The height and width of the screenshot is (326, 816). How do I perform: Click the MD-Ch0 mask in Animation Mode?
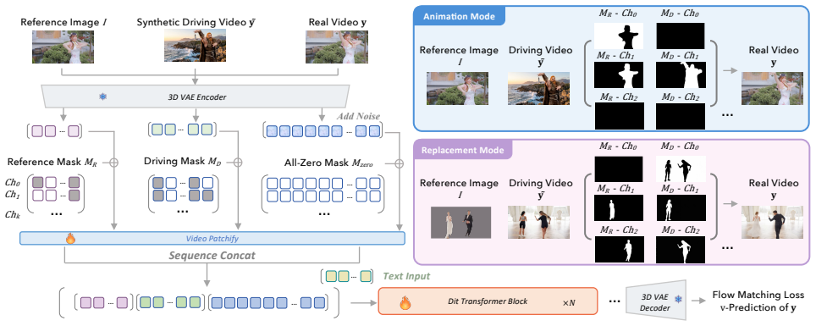click(681, 36)
